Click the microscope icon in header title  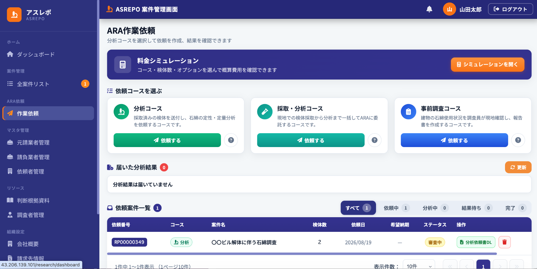[x=110, y=9]
